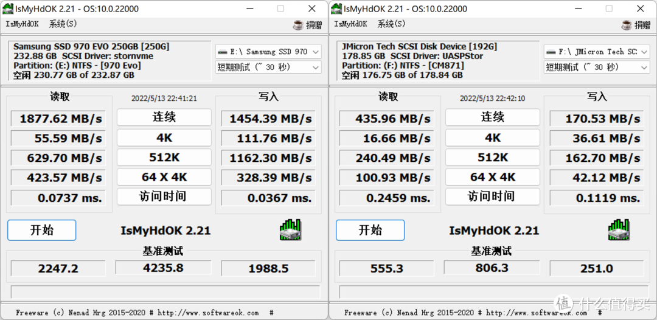Open the 短期测试 duration dropdown in left window

click(x=269, y=67)
